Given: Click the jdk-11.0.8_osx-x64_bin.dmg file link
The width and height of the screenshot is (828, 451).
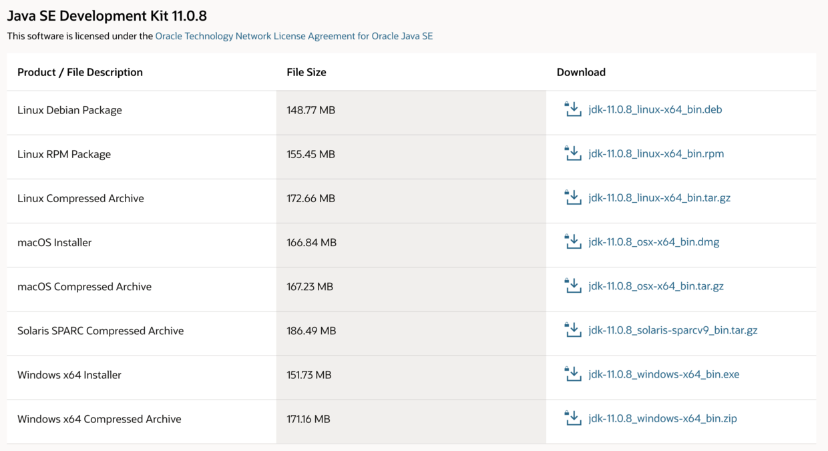Looking at the screenshot, I should (x=654, y=242).
